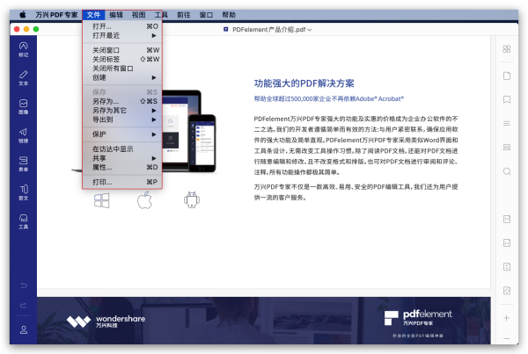The image size is (528, 354).
Task: Open the search magnifier in right panel
Action: (507, 171)
